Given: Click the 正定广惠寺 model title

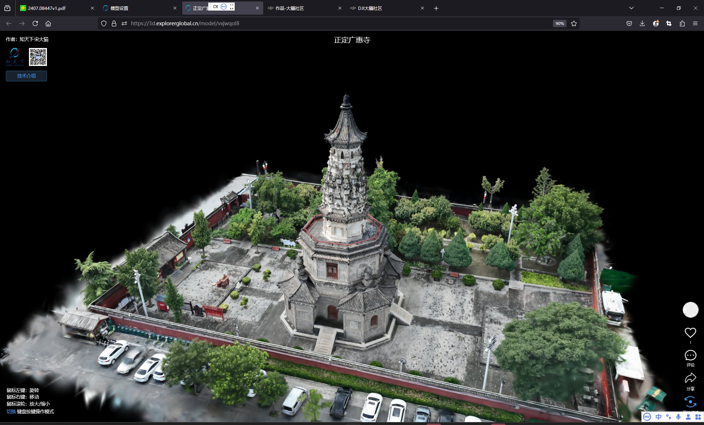Looking at the screenshot, I should (352, 40).
